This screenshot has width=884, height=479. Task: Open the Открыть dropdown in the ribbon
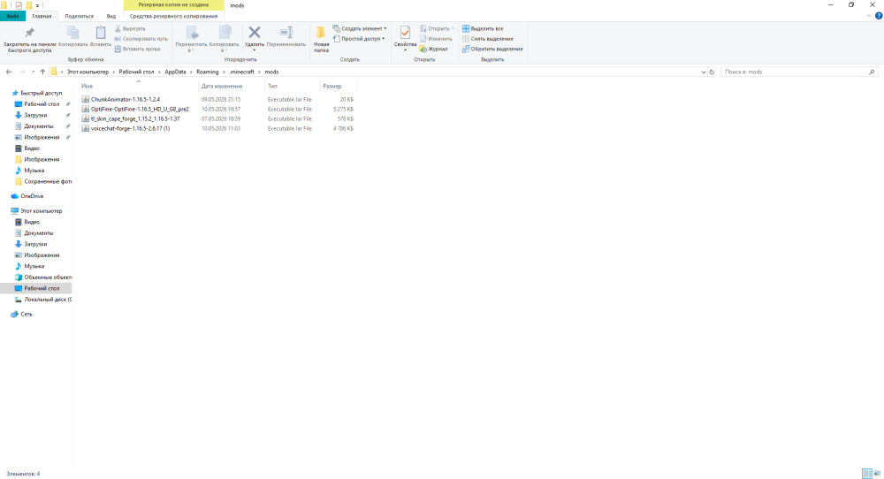(437, 29)
